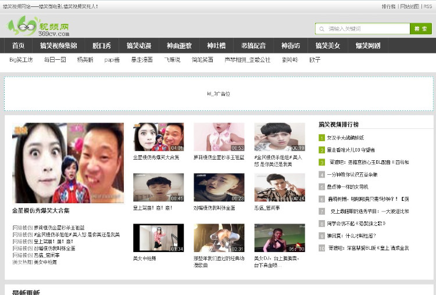Screen dimensions: 436x295
Task: Open the 搞笑动漫 navigation tab
Action: pos(139,45)
